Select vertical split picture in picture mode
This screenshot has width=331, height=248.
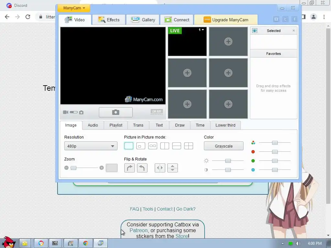point(165,146)
